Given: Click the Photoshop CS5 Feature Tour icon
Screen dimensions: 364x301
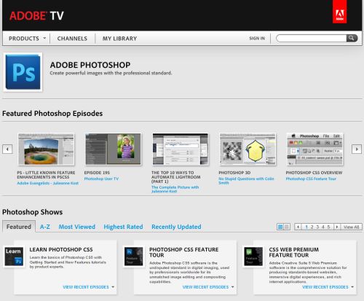Looking at the screenshot, I should [133, 257].
